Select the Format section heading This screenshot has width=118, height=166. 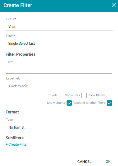[x=12, y=112]
